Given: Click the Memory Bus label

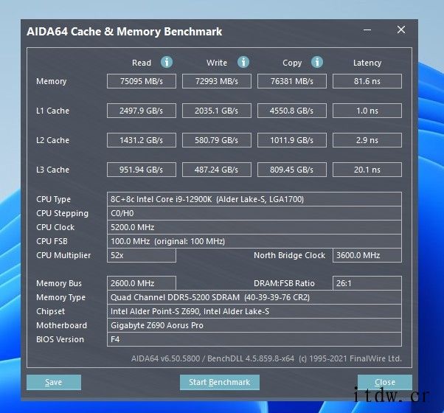Looking at the screenshot, I should [x=59, y=283].
